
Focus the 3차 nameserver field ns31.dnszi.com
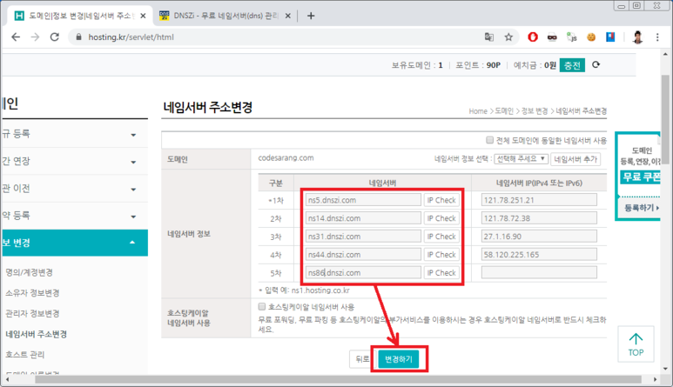pos(363,237)
